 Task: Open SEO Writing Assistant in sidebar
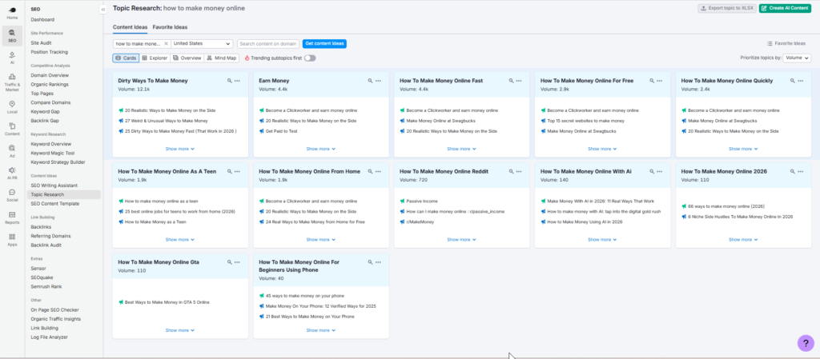pos(54,185)
